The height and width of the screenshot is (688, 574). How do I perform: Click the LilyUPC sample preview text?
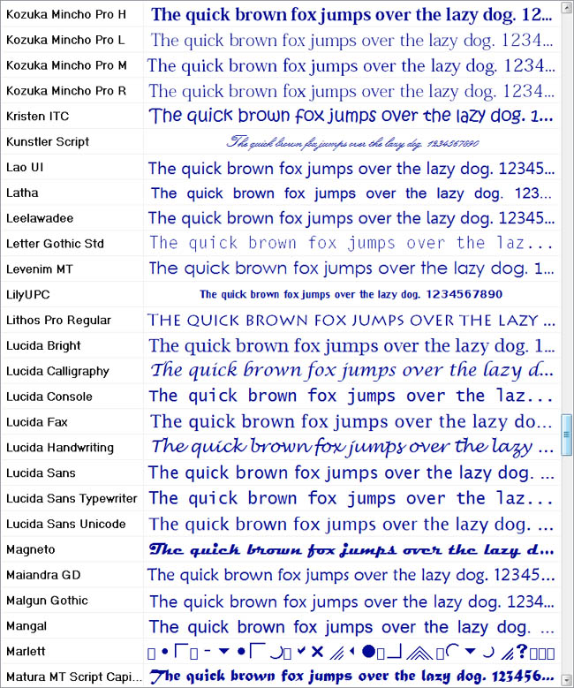351,294
